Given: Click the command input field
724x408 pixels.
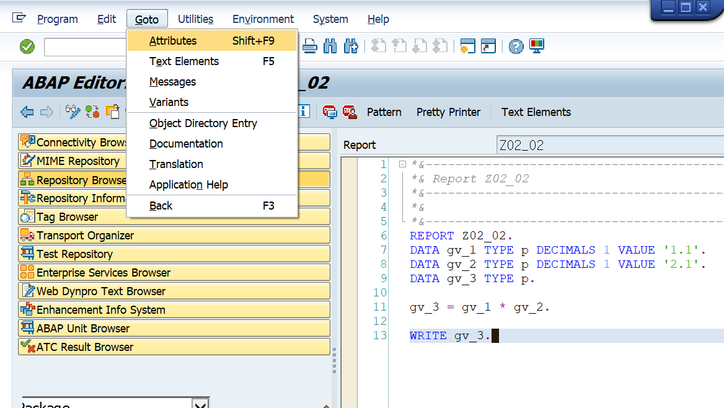Looking at the screenshot, I should (86, 47).
